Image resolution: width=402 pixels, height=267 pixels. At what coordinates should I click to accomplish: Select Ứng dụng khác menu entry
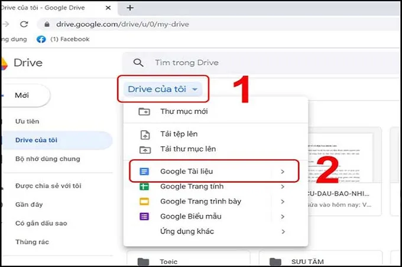[x=216, y=232]
